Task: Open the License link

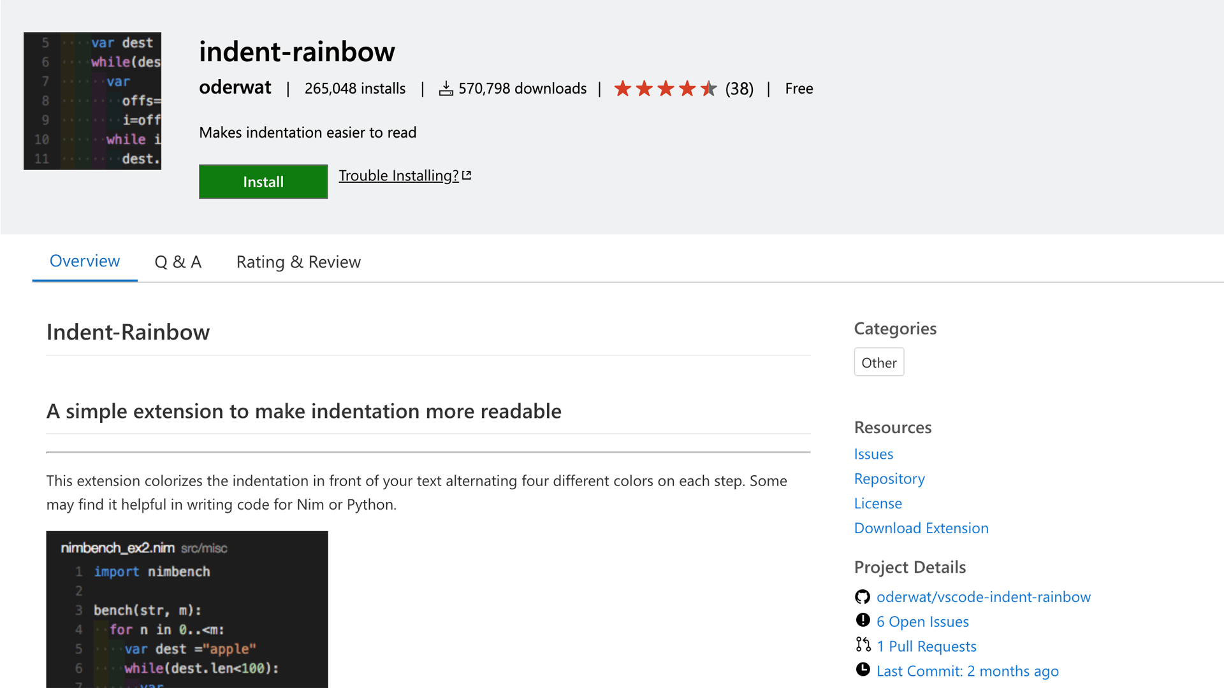Action: pyautogui.click(x=878, y=503)
